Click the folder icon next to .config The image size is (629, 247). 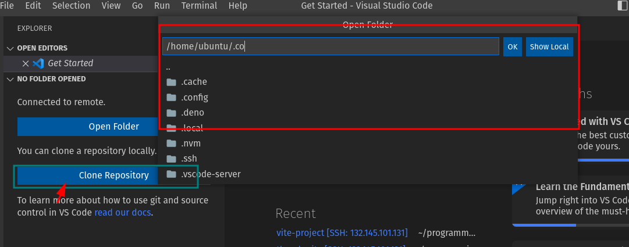(172, 98)
